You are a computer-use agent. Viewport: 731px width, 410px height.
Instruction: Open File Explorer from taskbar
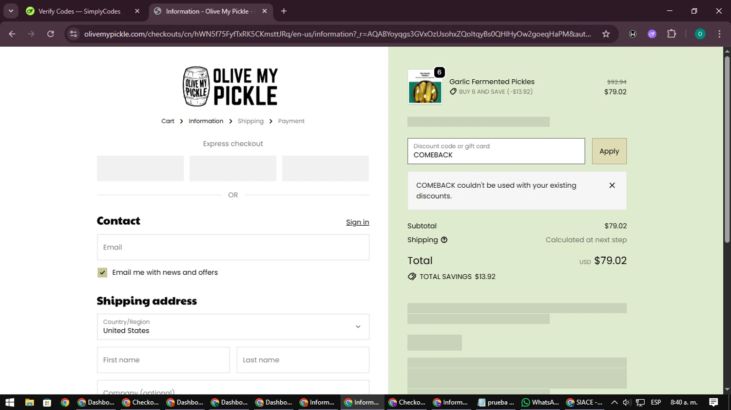pos(29,402)
